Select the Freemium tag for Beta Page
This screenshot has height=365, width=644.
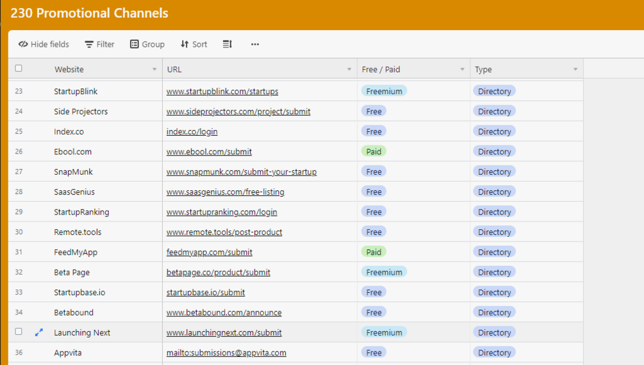tap(384, 272)
